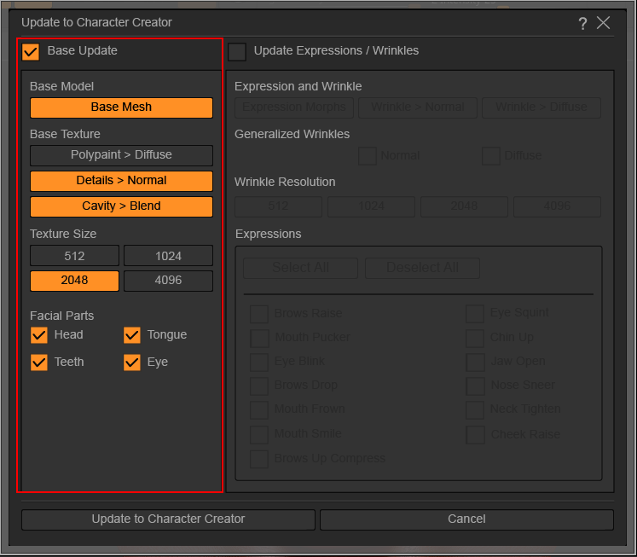
Task: Select 2048 under Wrinkle Resolution
Action: coord(464,206)
